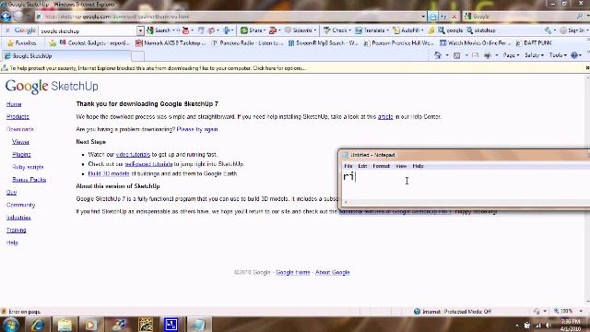
Task: Expand the Google Toolbar search box dropdown
Action: [140, 30]
